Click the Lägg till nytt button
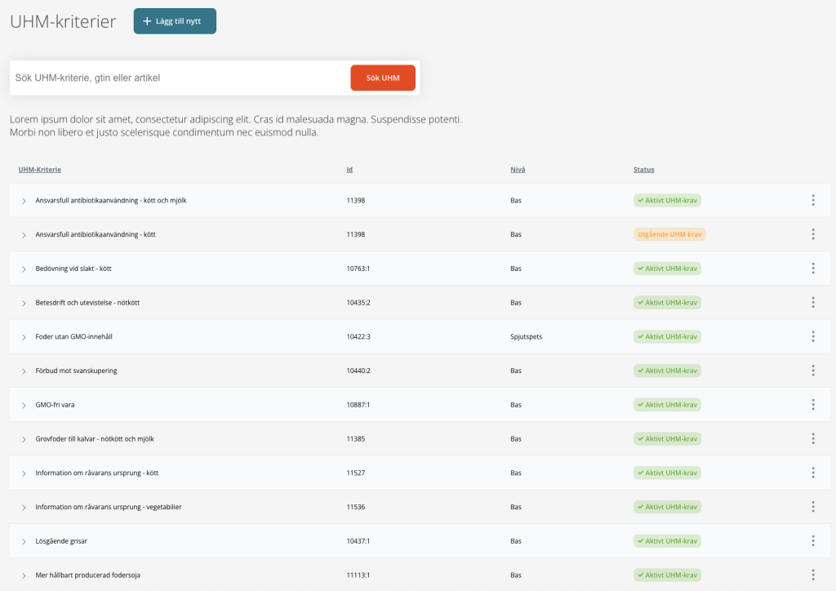This screenshot has width=836, height=591. pos(175,21)
